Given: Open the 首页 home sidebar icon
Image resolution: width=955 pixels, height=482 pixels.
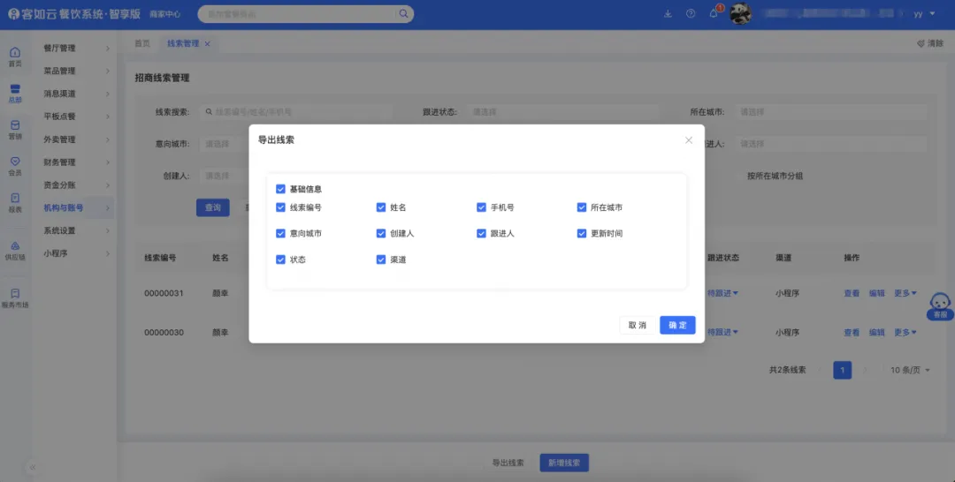Looking at the screenshot, I should point(15,56).
